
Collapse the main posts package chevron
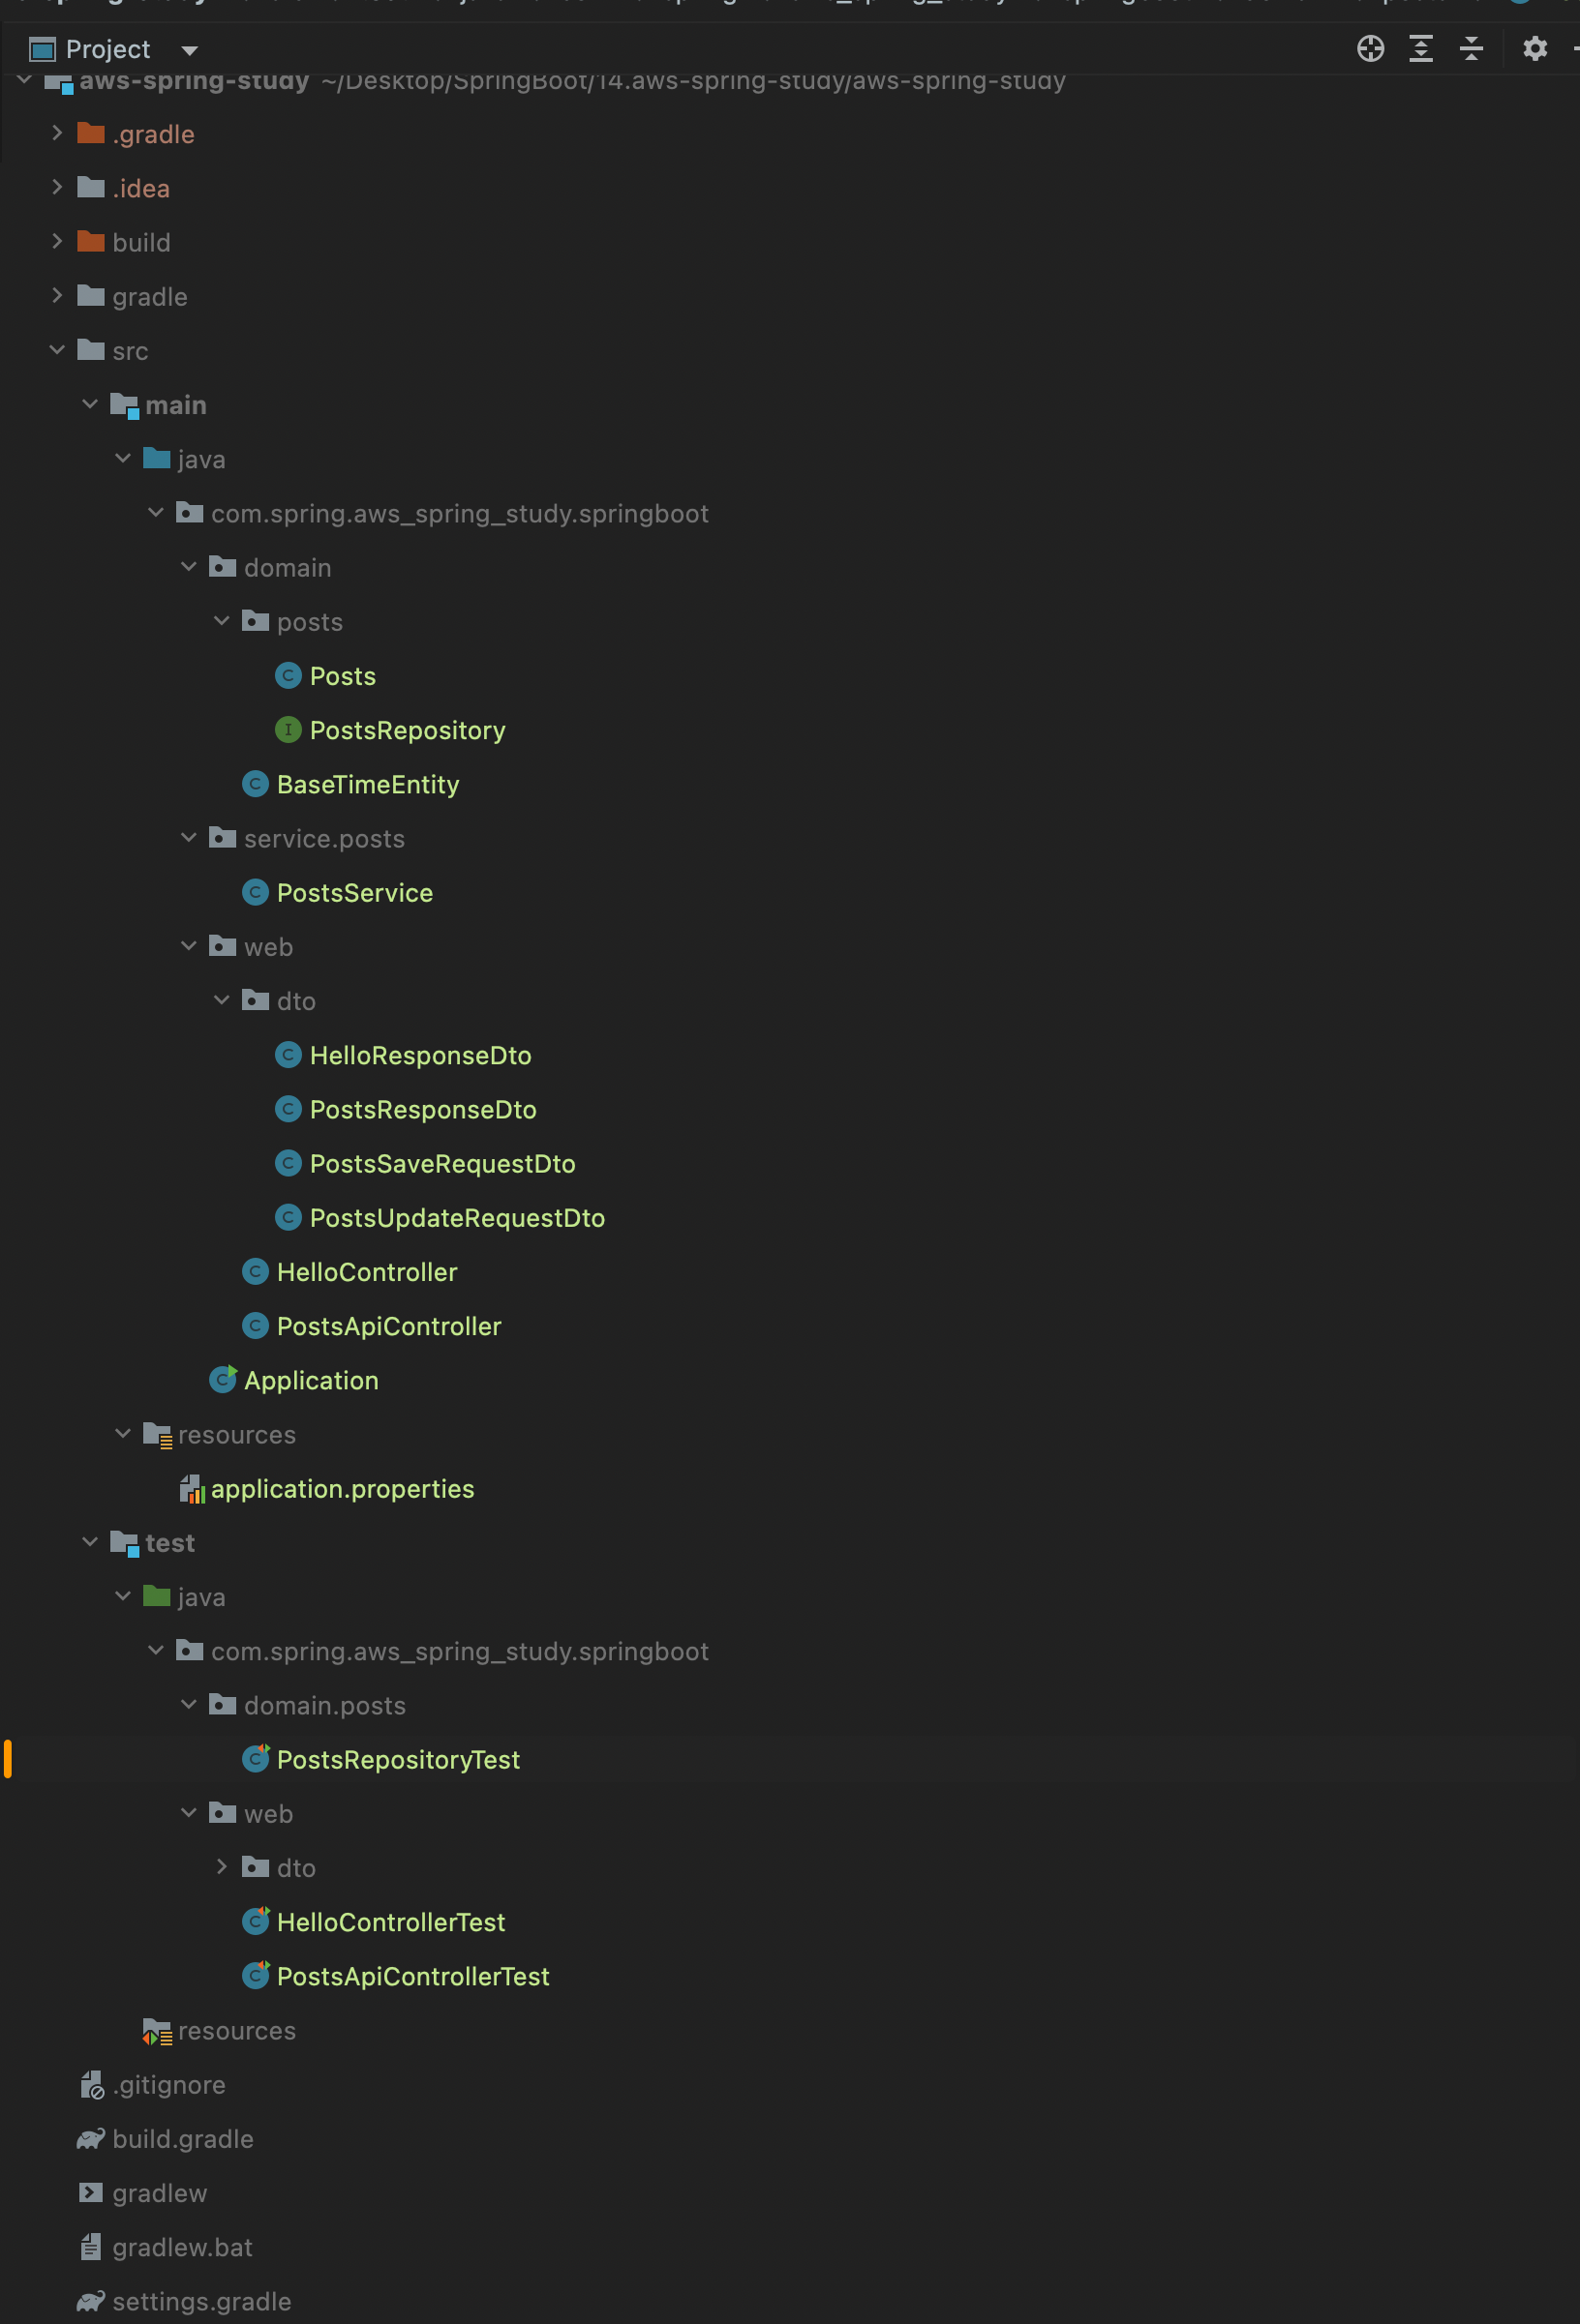[221, 621]
